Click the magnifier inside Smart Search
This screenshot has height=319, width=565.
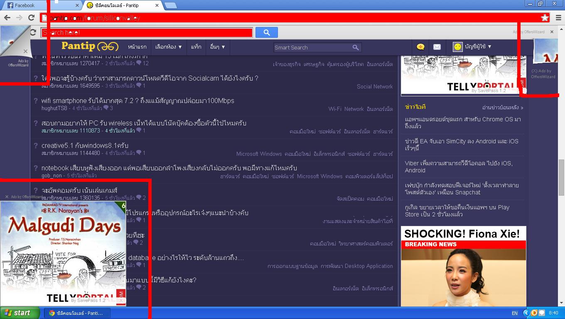coord(356,47)
